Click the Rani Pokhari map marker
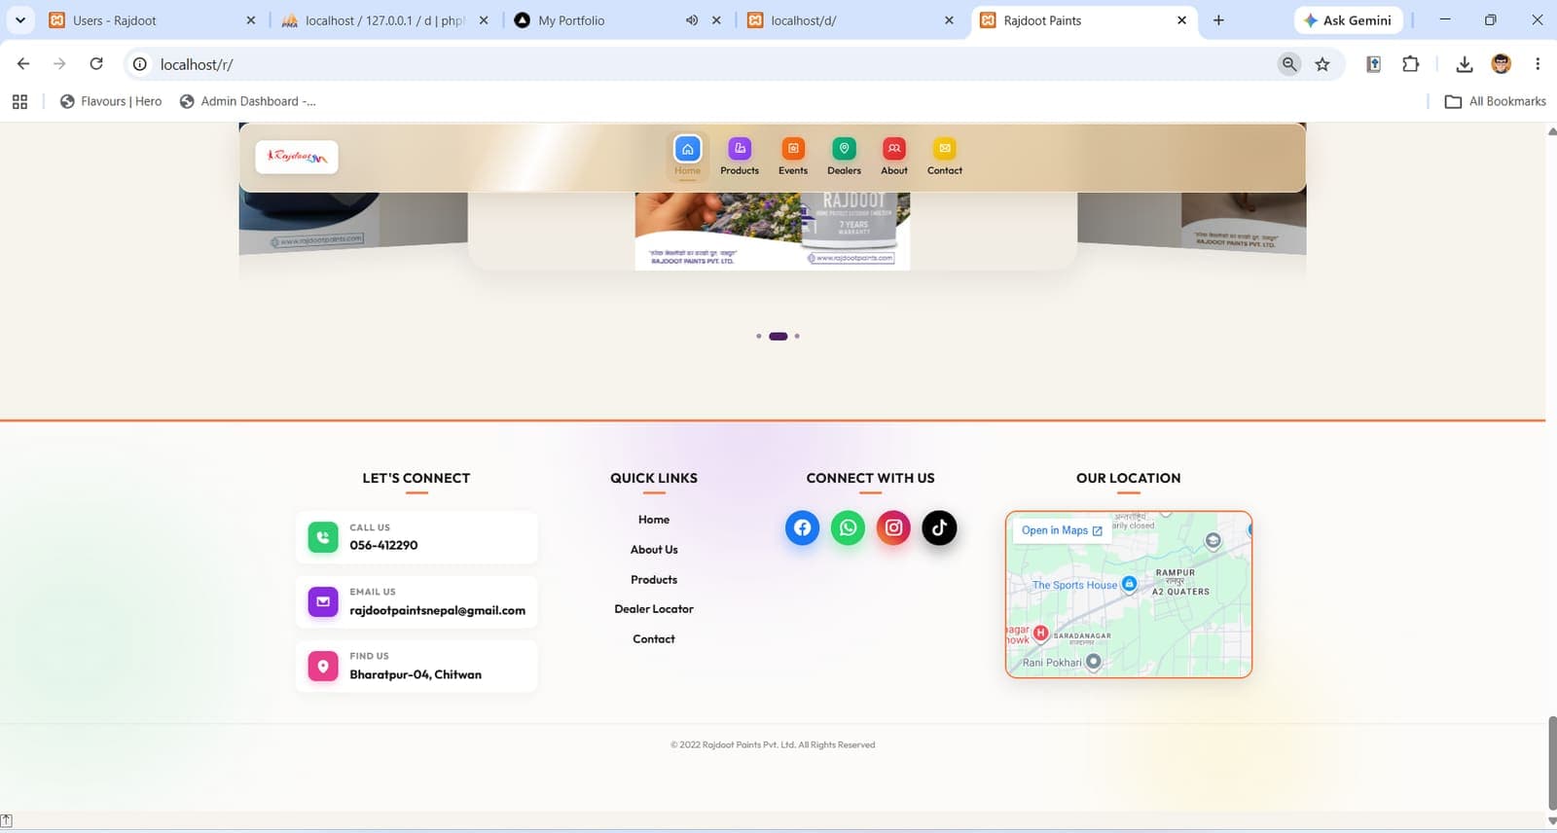 (1093, 662)
